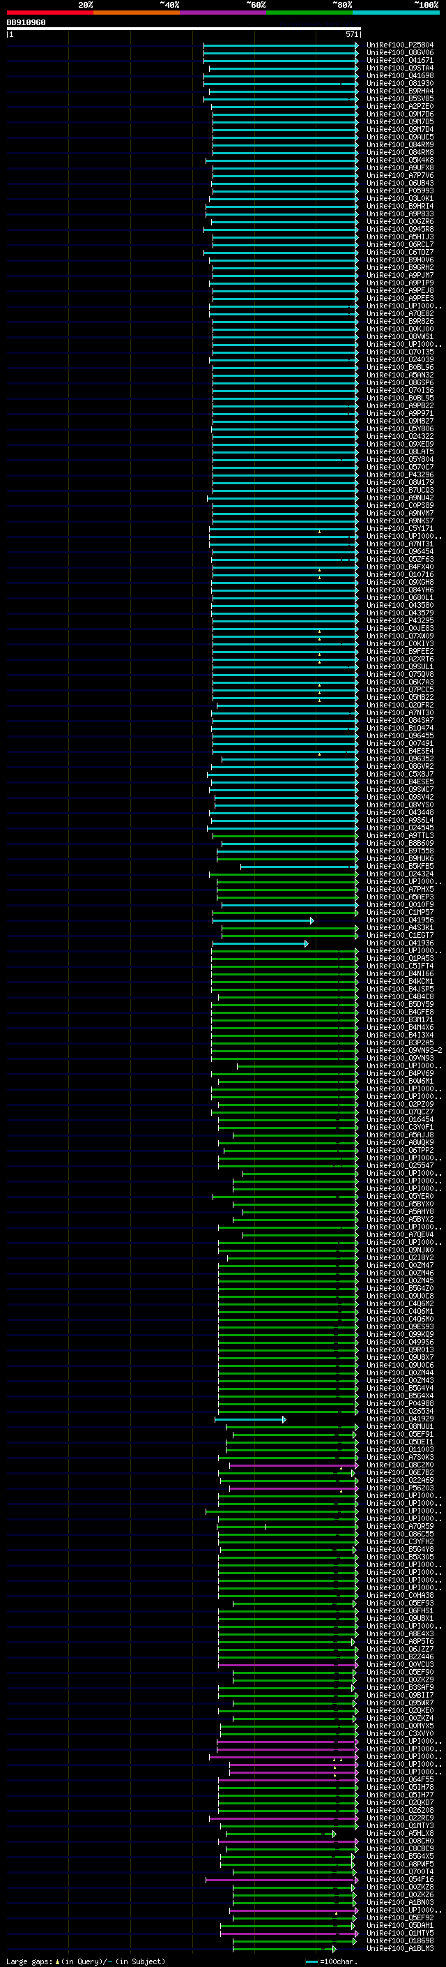This screenshot has width=446, height=1967.
Task: Click the white query length bar
Action: pos(184,28)
